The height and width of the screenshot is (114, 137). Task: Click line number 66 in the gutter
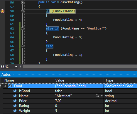[12, 46]
